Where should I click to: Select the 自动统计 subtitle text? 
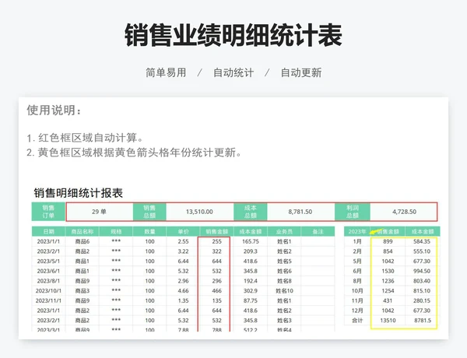coord(233,72)
